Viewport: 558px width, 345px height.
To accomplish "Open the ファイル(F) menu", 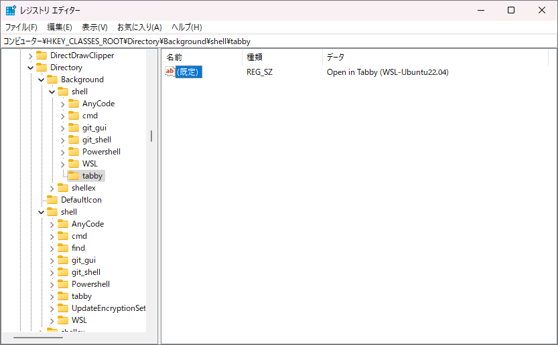I will coord(21,27).
